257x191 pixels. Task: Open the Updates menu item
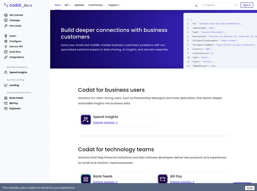pos(79,5)
